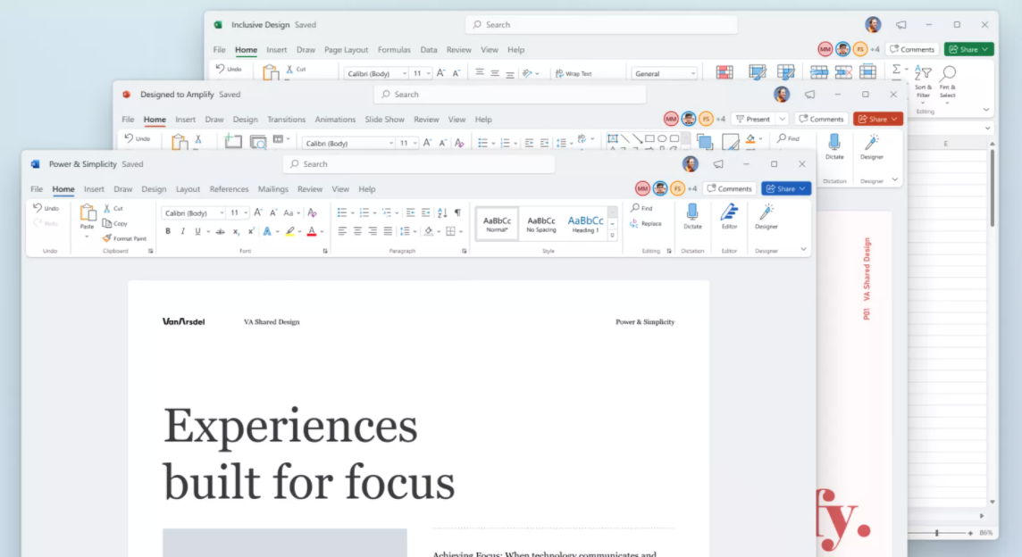Toggle bold formatting
The width and height of the screenshot is (1022, 557).
(168, 230)
